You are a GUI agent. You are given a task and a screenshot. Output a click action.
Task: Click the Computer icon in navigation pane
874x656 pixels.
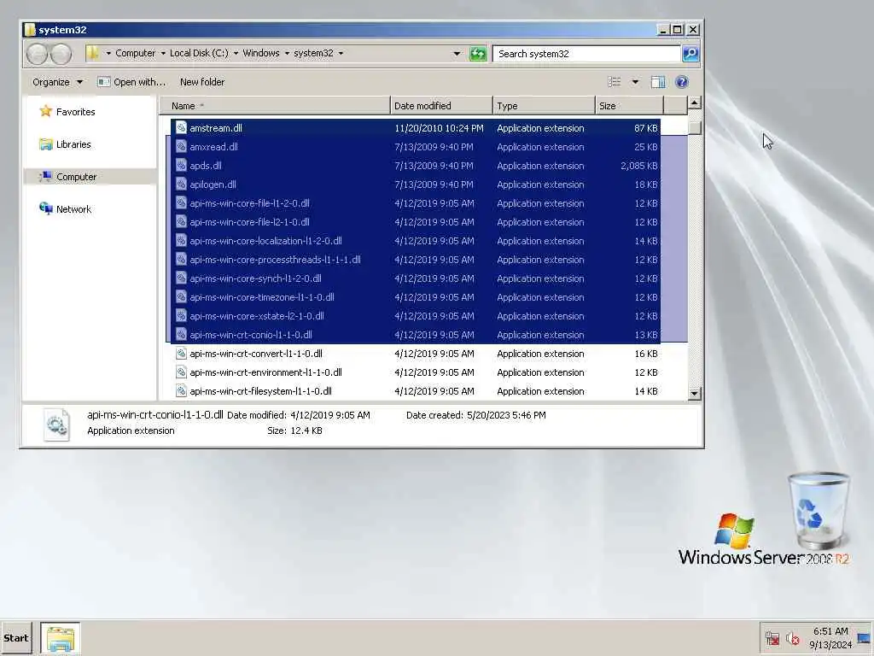click(x=46, y=176)
